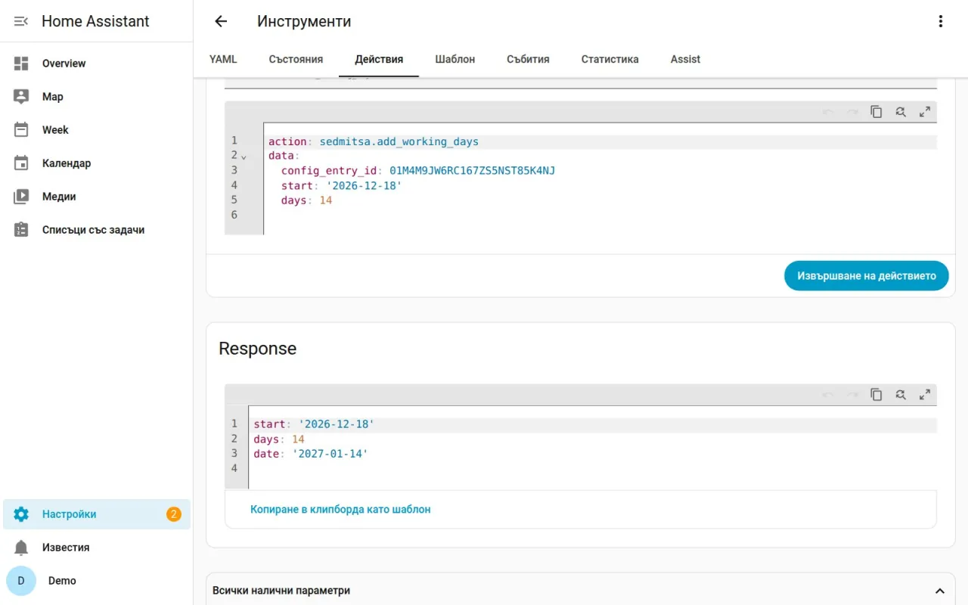This screenshot has height=605, width=968.
Task: Open Календар sidebar icon
Action: (x=21, y=163)
